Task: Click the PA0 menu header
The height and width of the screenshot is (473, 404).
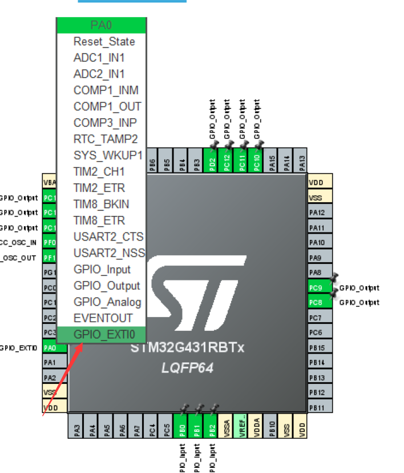Action: (101, 25)
